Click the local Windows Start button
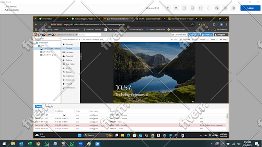 tap(4, 144)
